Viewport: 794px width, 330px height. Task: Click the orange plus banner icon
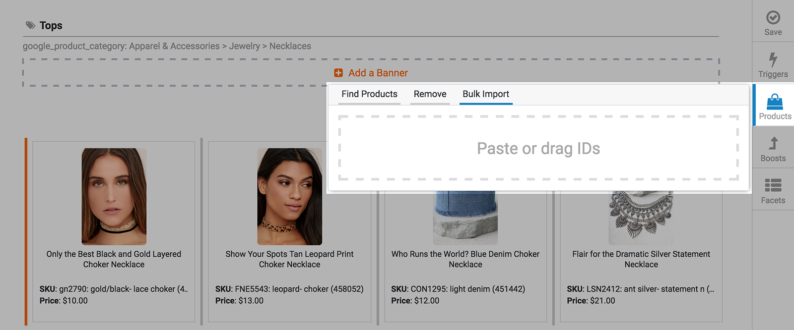[338, 73]
